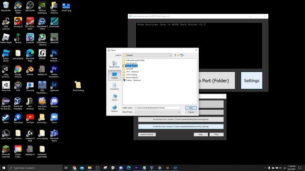The image size is (305, 171).
Task: Click Close button in settings window
Action: (216, 134)
